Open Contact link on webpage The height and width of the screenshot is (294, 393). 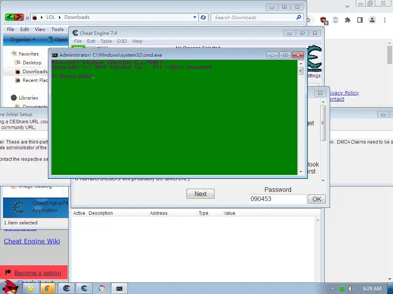tap(337, 99)
